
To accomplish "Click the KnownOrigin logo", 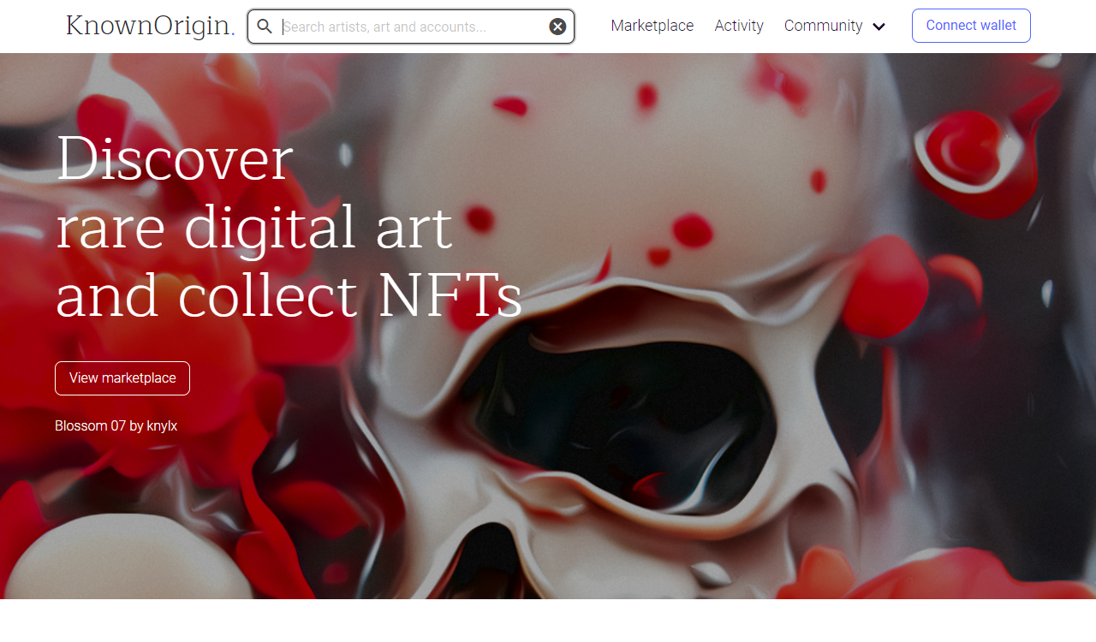I will (x=150, y=26).
